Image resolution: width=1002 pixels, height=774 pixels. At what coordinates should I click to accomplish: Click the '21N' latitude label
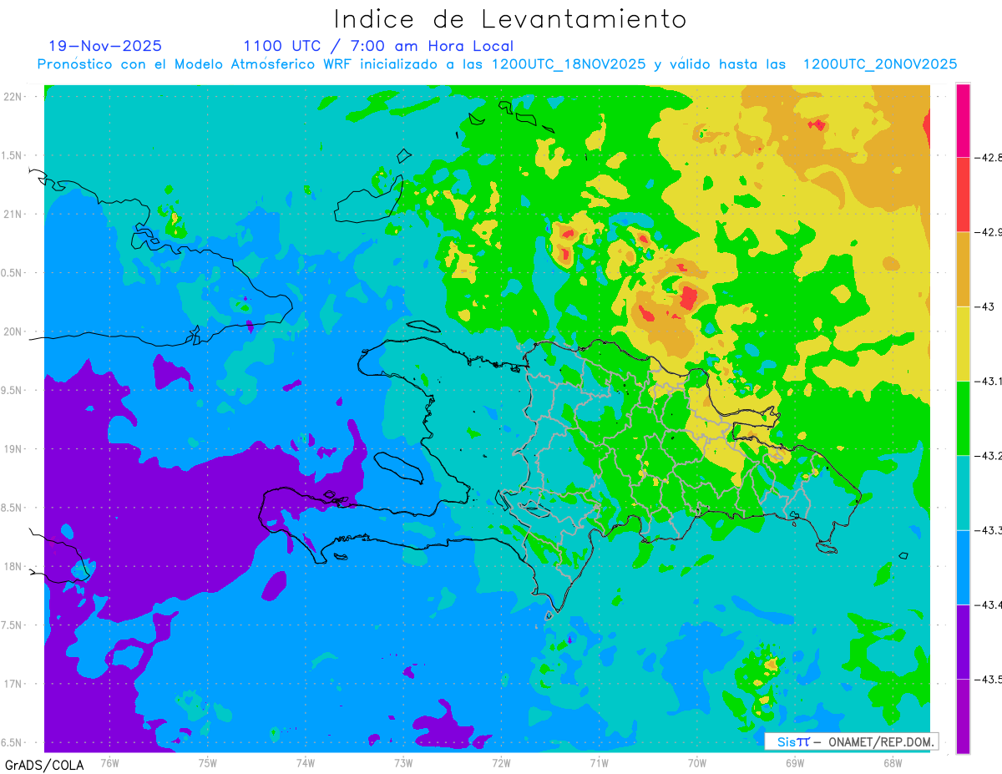[13, 215]
